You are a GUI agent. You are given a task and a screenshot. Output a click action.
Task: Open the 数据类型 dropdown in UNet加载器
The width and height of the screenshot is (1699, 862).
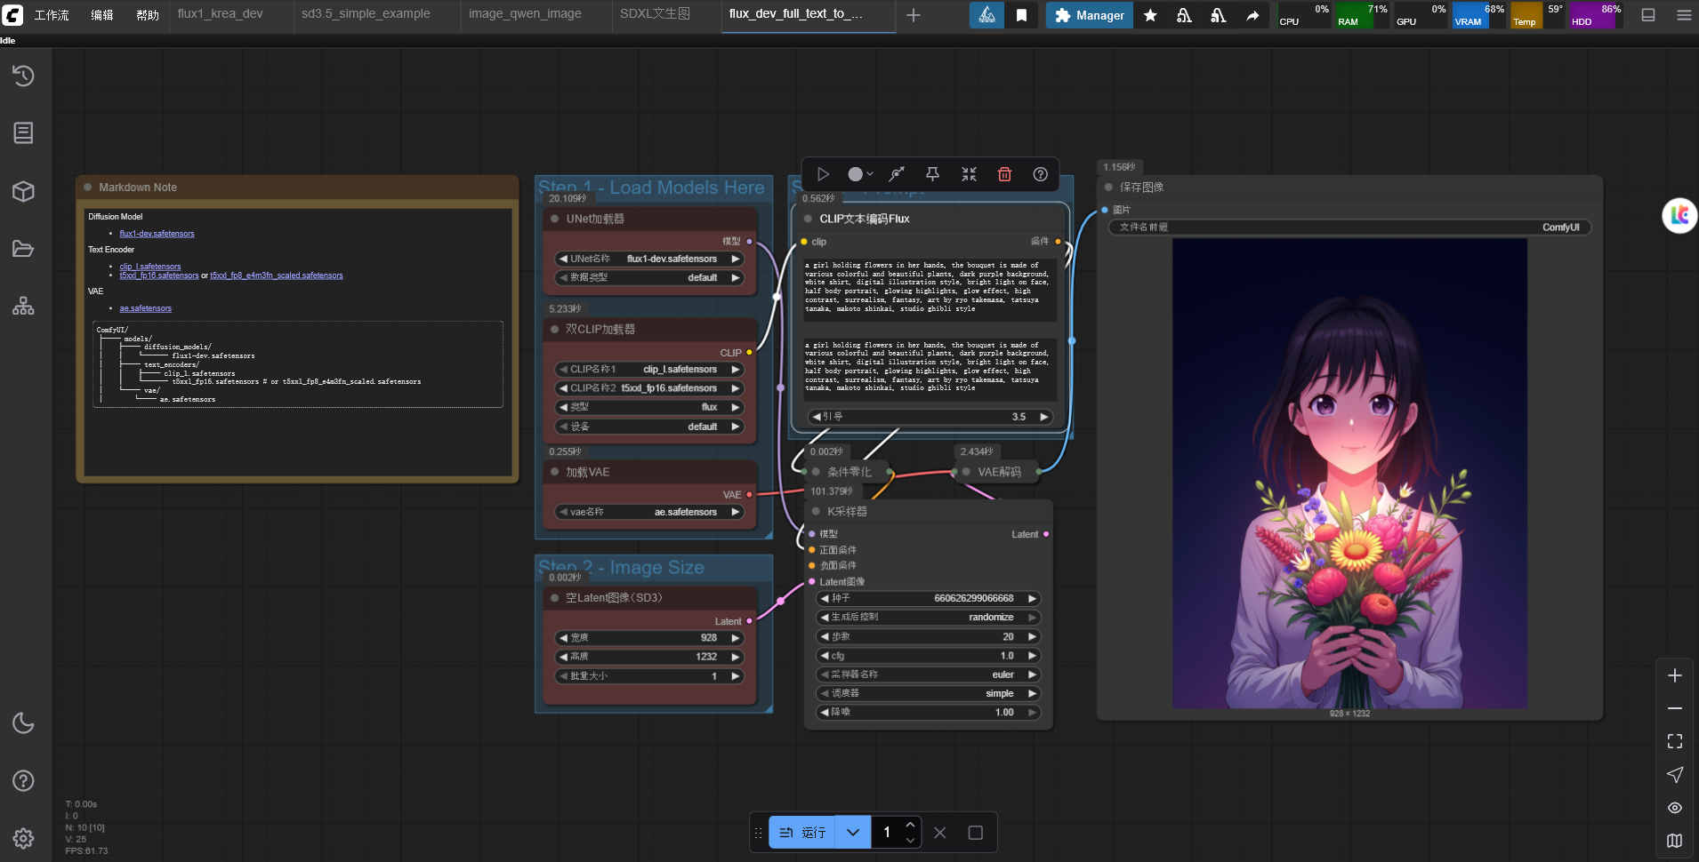[x=650, y=277]
